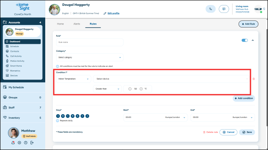The width and height of the screenshot is (268, 150).
Task: Click the Inventory icon in sidebar
Action: pyautogui.click(x=5, y=117)
